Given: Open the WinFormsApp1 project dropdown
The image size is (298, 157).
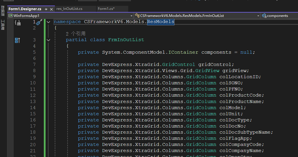Looking at the screenshot, I should pos(131,16).
